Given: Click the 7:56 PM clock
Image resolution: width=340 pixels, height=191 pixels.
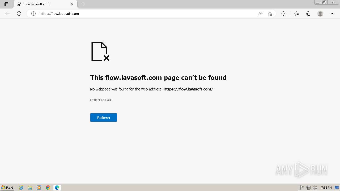Looking at the screenshot, I should [326, 188].
